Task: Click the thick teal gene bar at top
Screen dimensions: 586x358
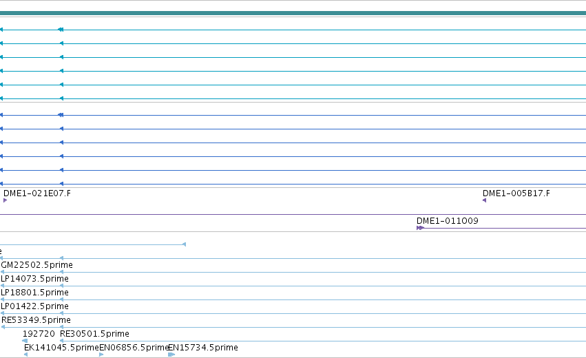Action: (x=293, y=13)
